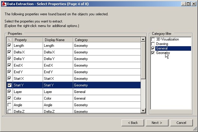Click the AutoCAD icon in the title bar
Viewport: 198px width, 132px height.
(4, 4)
